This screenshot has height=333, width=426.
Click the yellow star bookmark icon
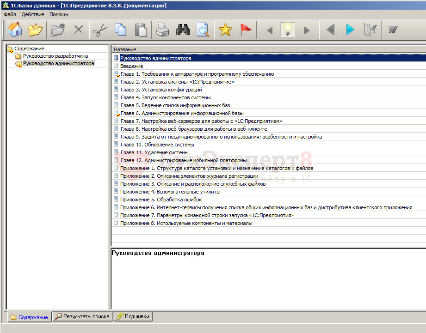(x=225, y=30)
